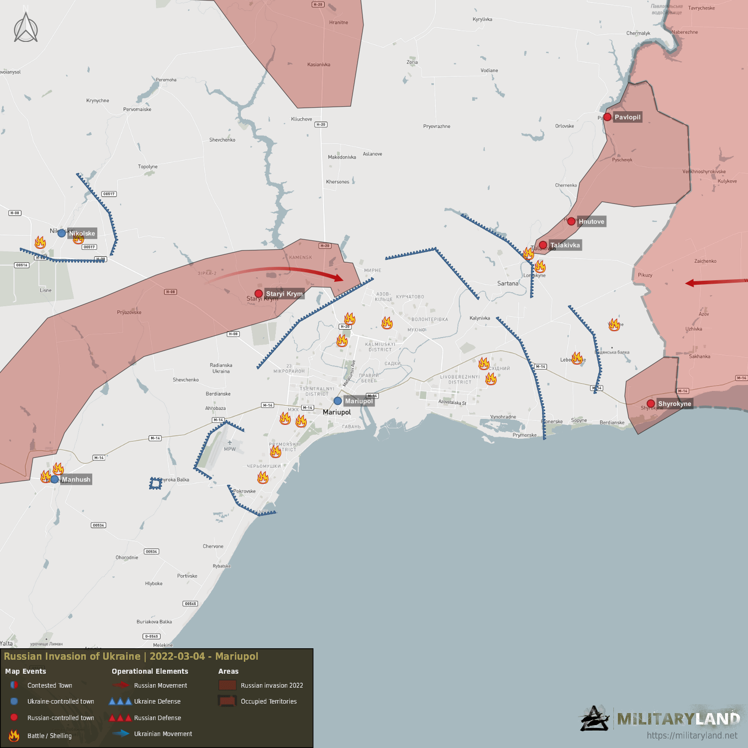Click the red Talakivka town marker
Image resolution: width=748 pixels, height=748 pixels.
(543, 245)
